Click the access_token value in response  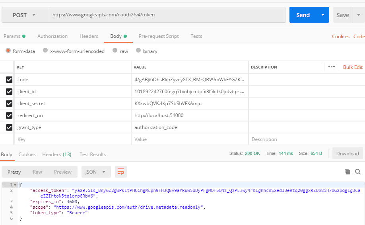(x=200, y=193)
